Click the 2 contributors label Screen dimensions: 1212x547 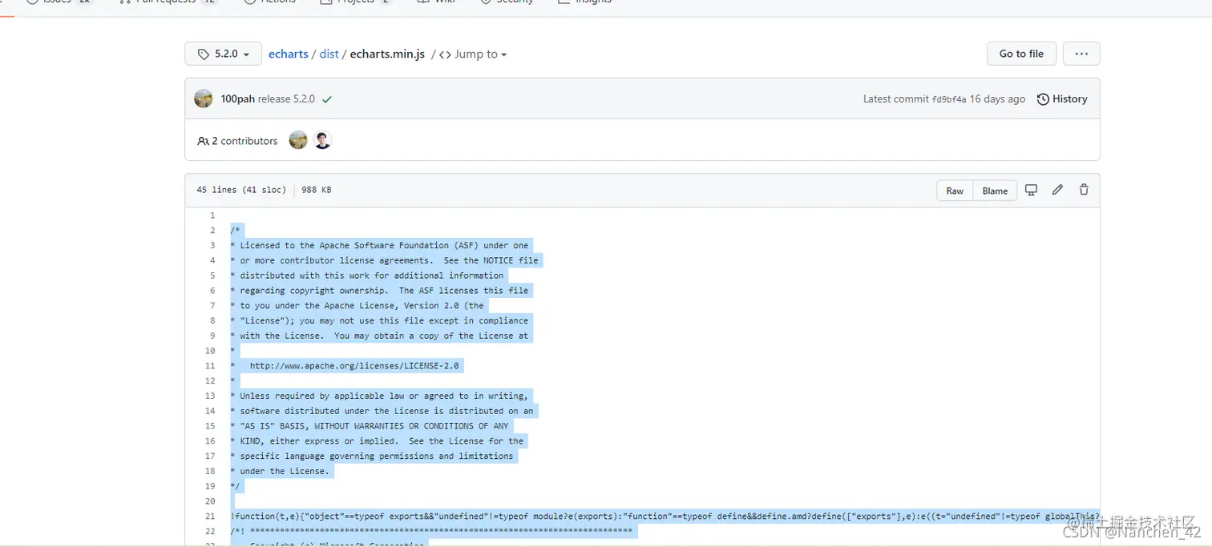pos(244,141)
